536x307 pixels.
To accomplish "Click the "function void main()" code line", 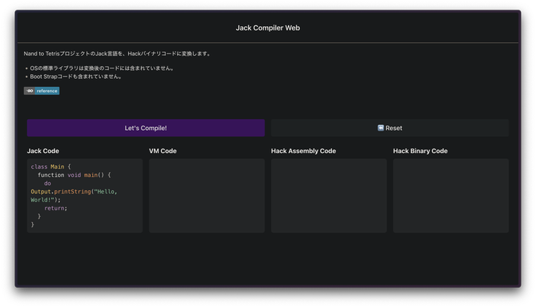I will pyautogui.click(x=74, y=175).
